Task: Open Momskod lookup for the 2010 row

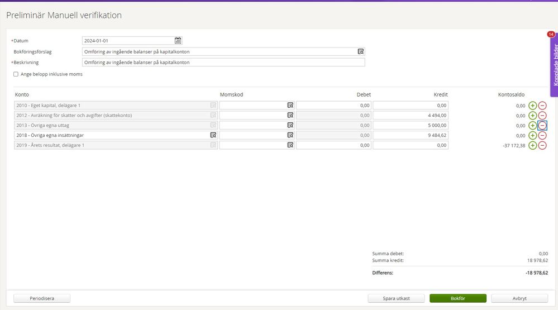Action: pyautogui.click(x=290, y=106)
